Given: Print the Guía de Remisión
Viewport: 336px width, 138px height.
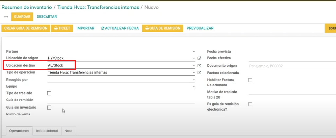Looking at the screenshot, I should click(x=163, y=28).
